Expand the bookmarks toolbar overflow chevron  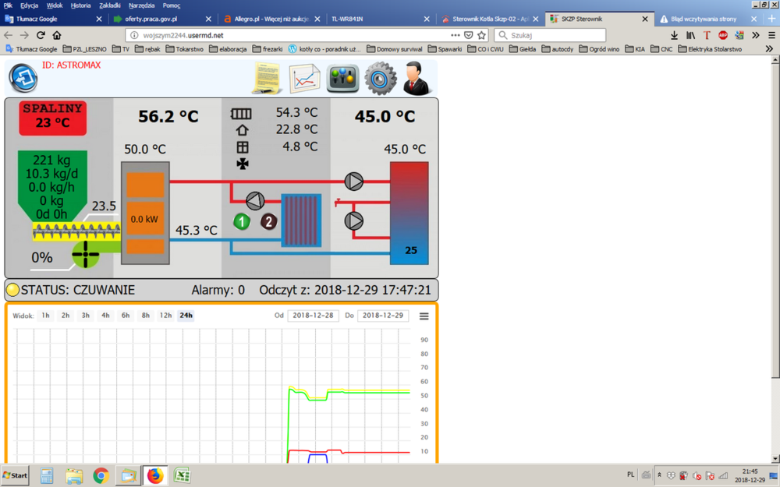769,48
